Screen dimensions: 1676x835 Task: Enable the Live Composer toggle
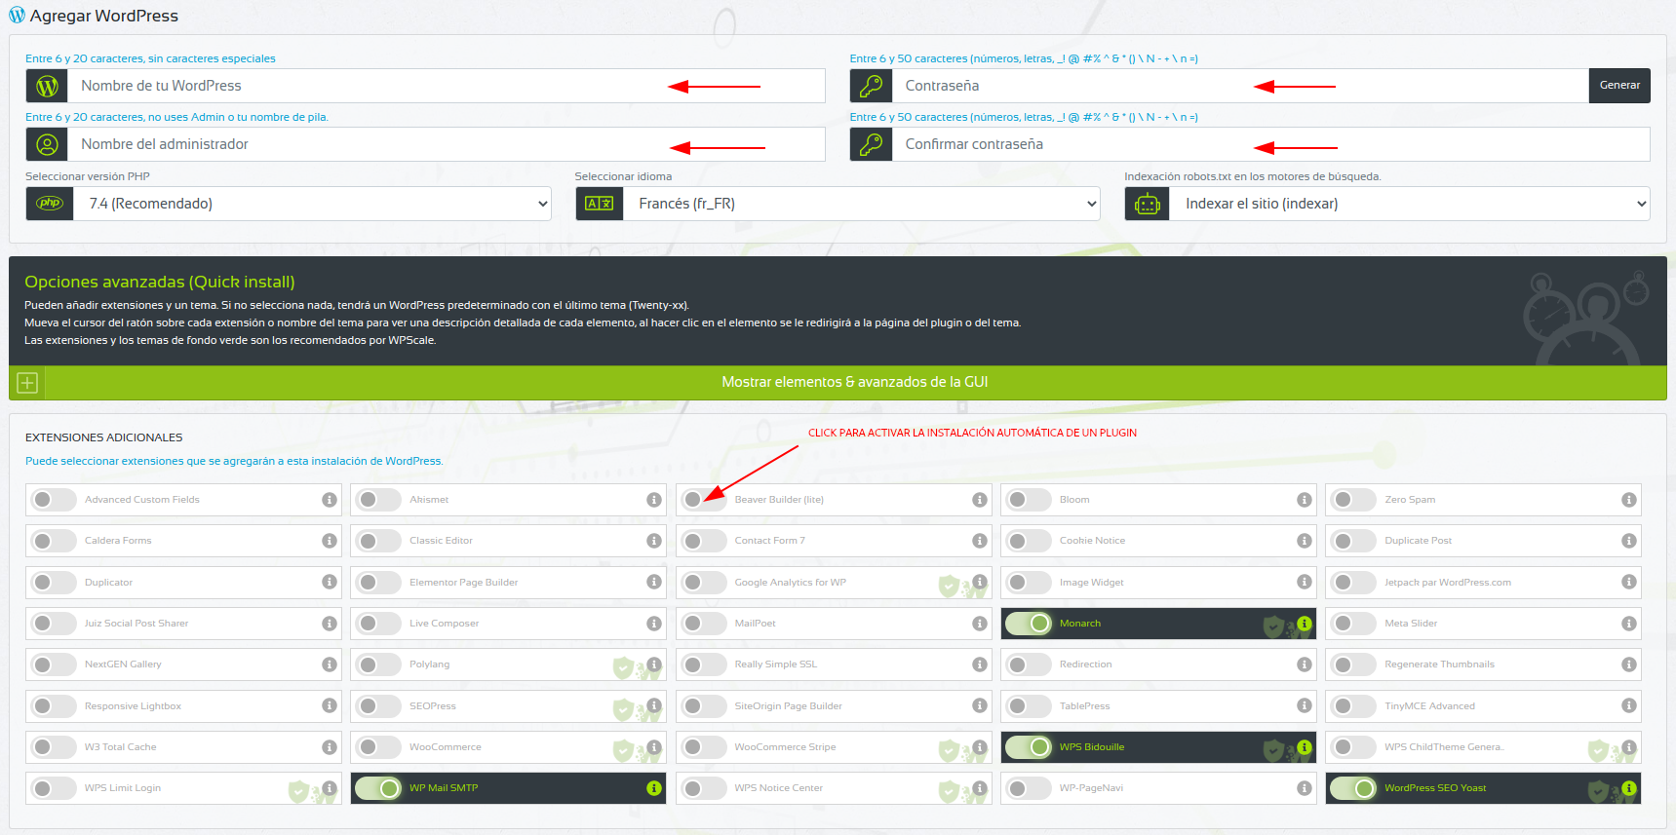378,624
